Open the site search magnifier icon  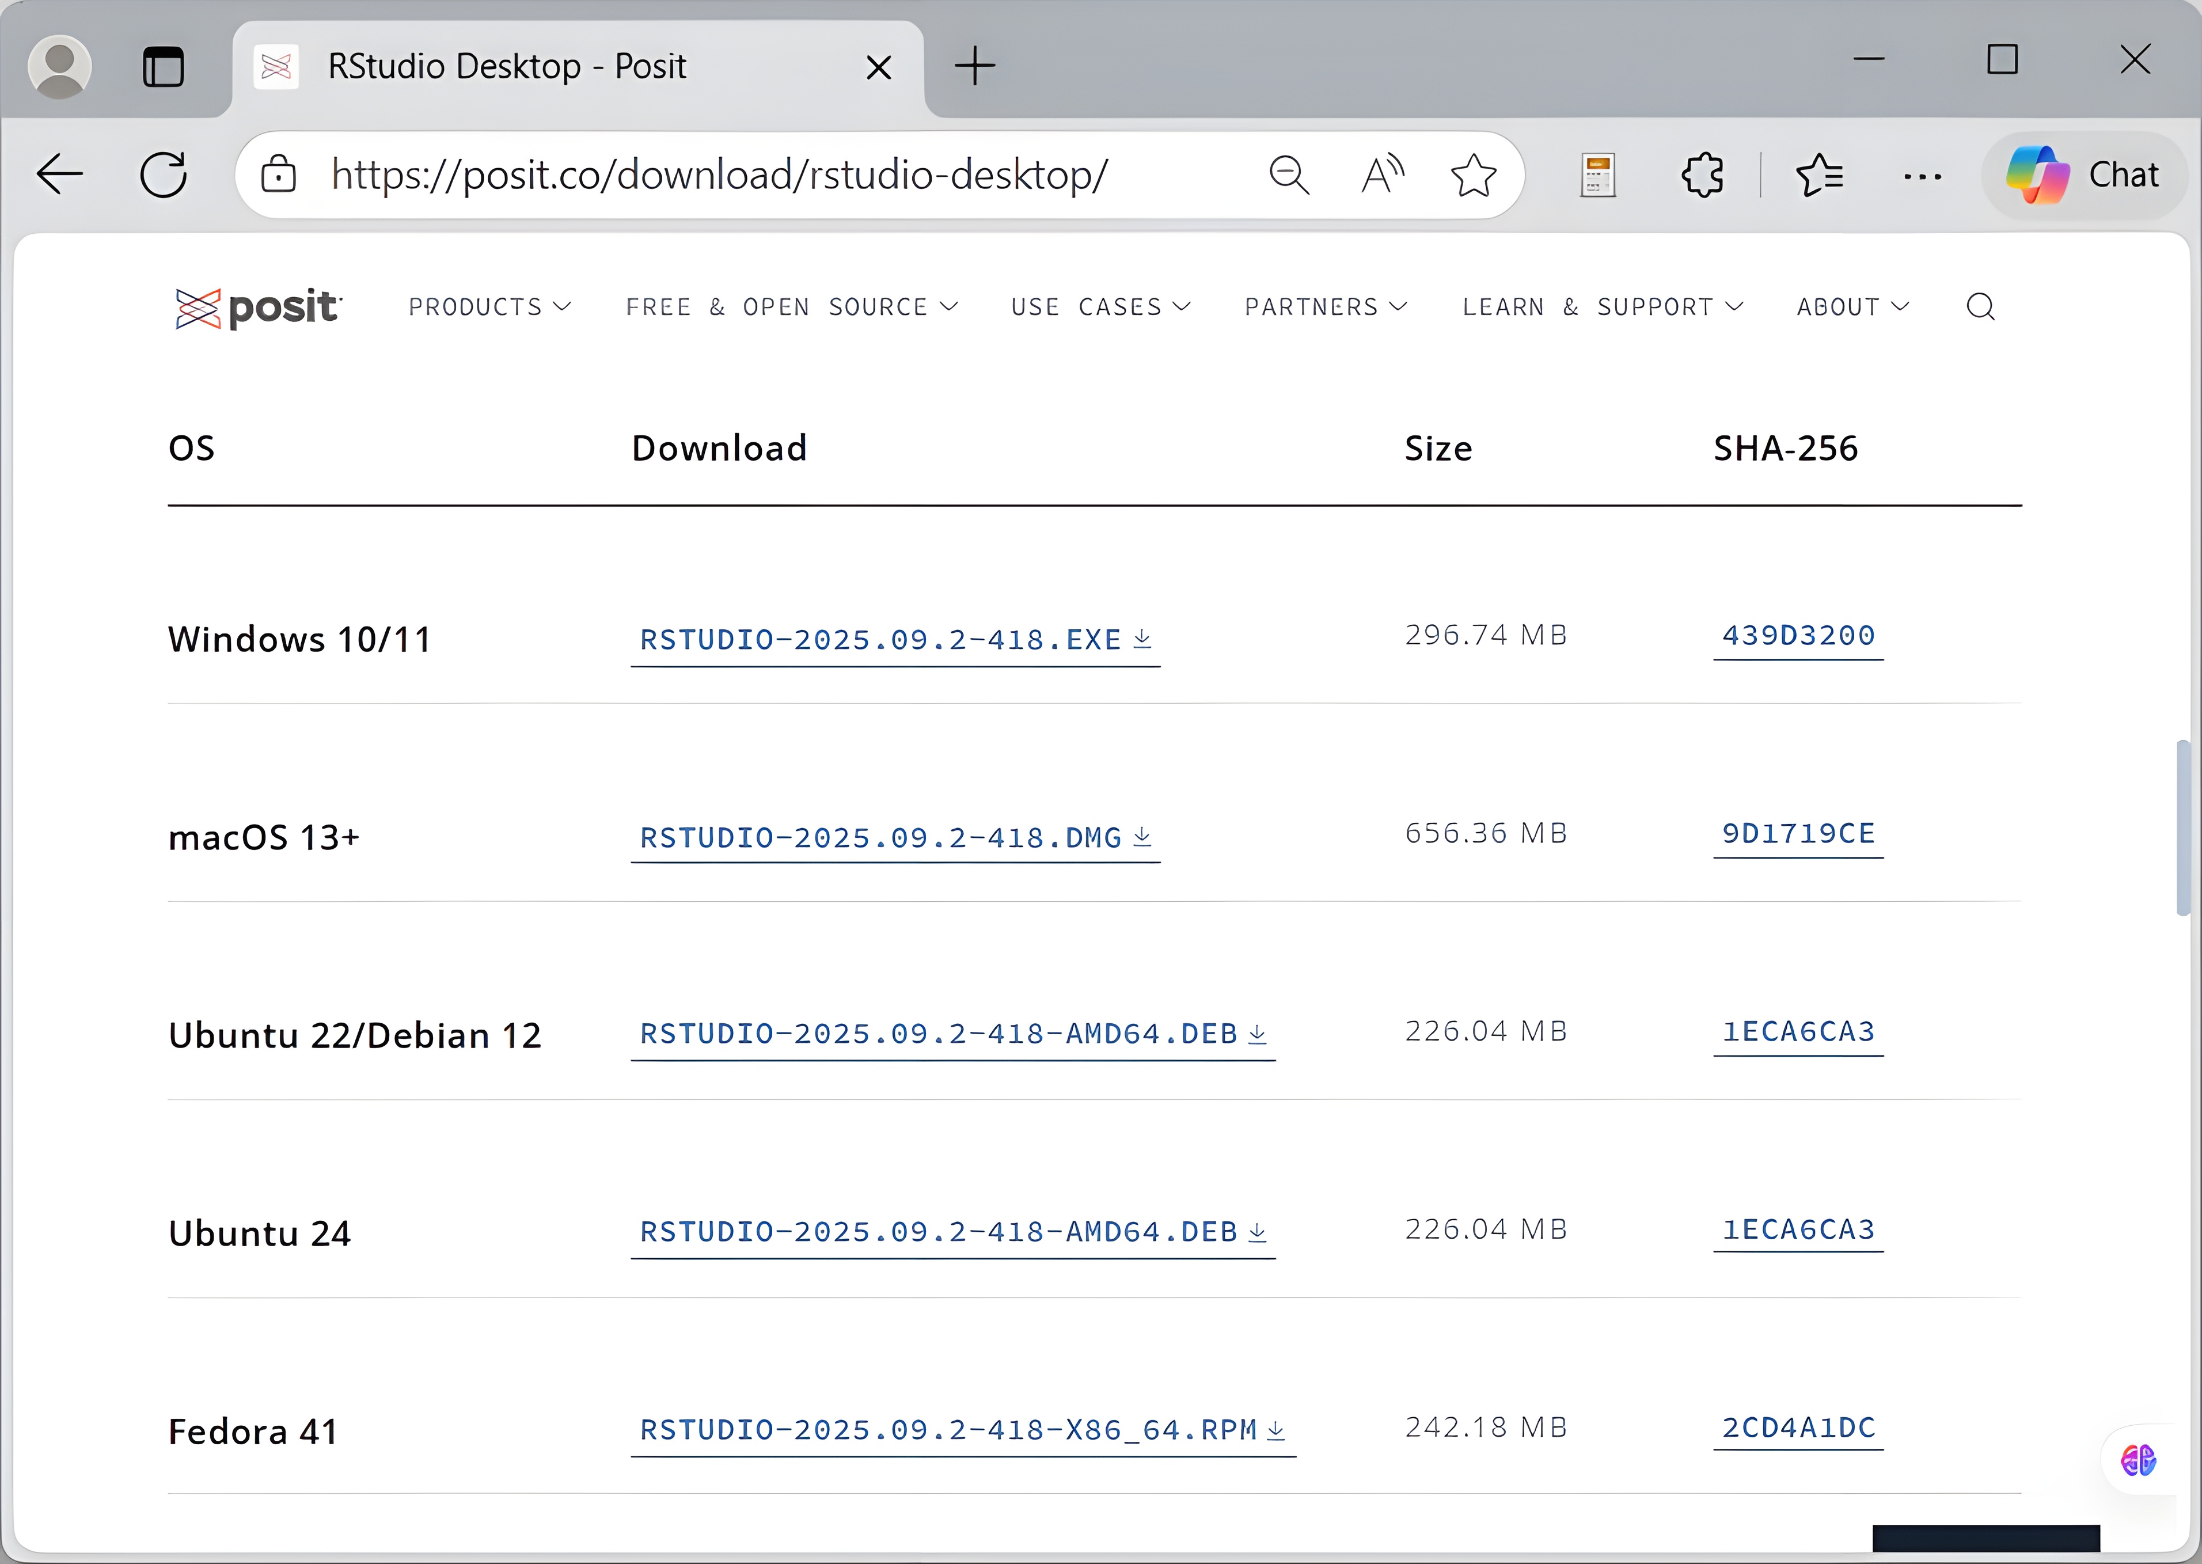tap(1980, 308)
